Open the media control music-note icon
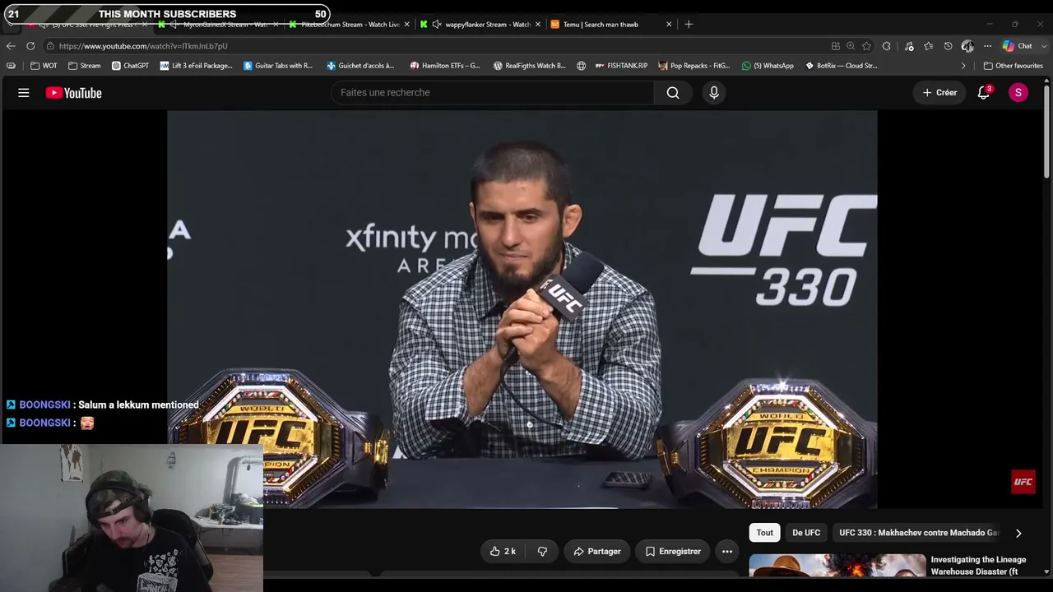 pos(909,46)
